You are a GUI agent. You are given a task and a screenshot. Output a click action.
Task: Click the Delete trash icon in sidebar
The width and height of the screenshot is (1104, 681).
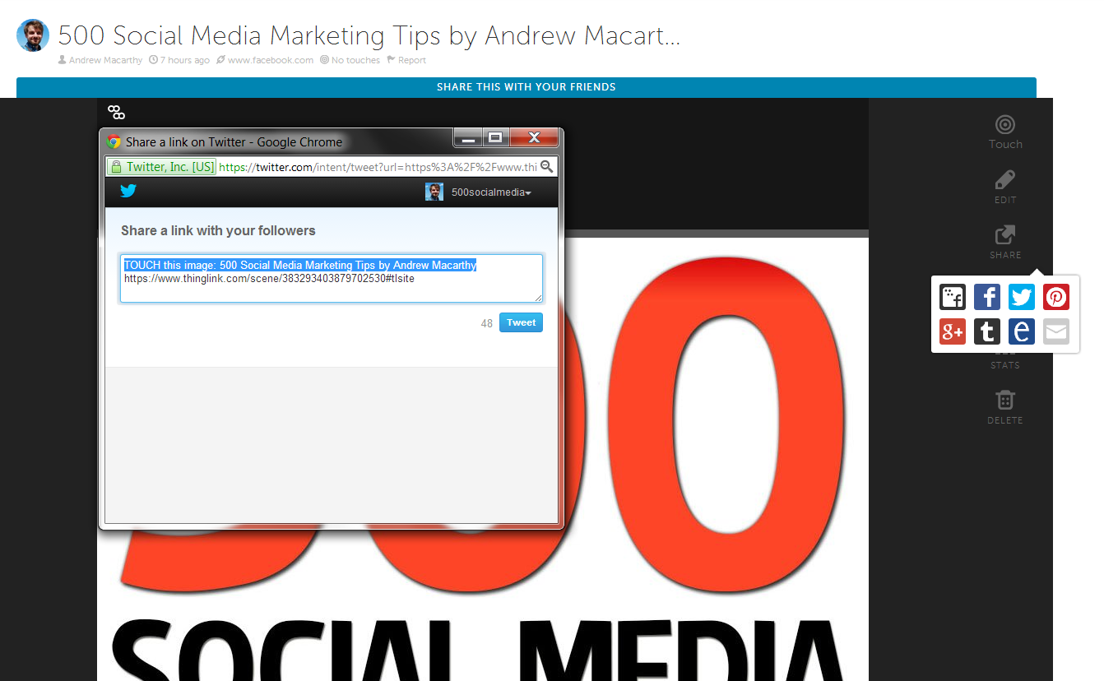pos(1004,400)
